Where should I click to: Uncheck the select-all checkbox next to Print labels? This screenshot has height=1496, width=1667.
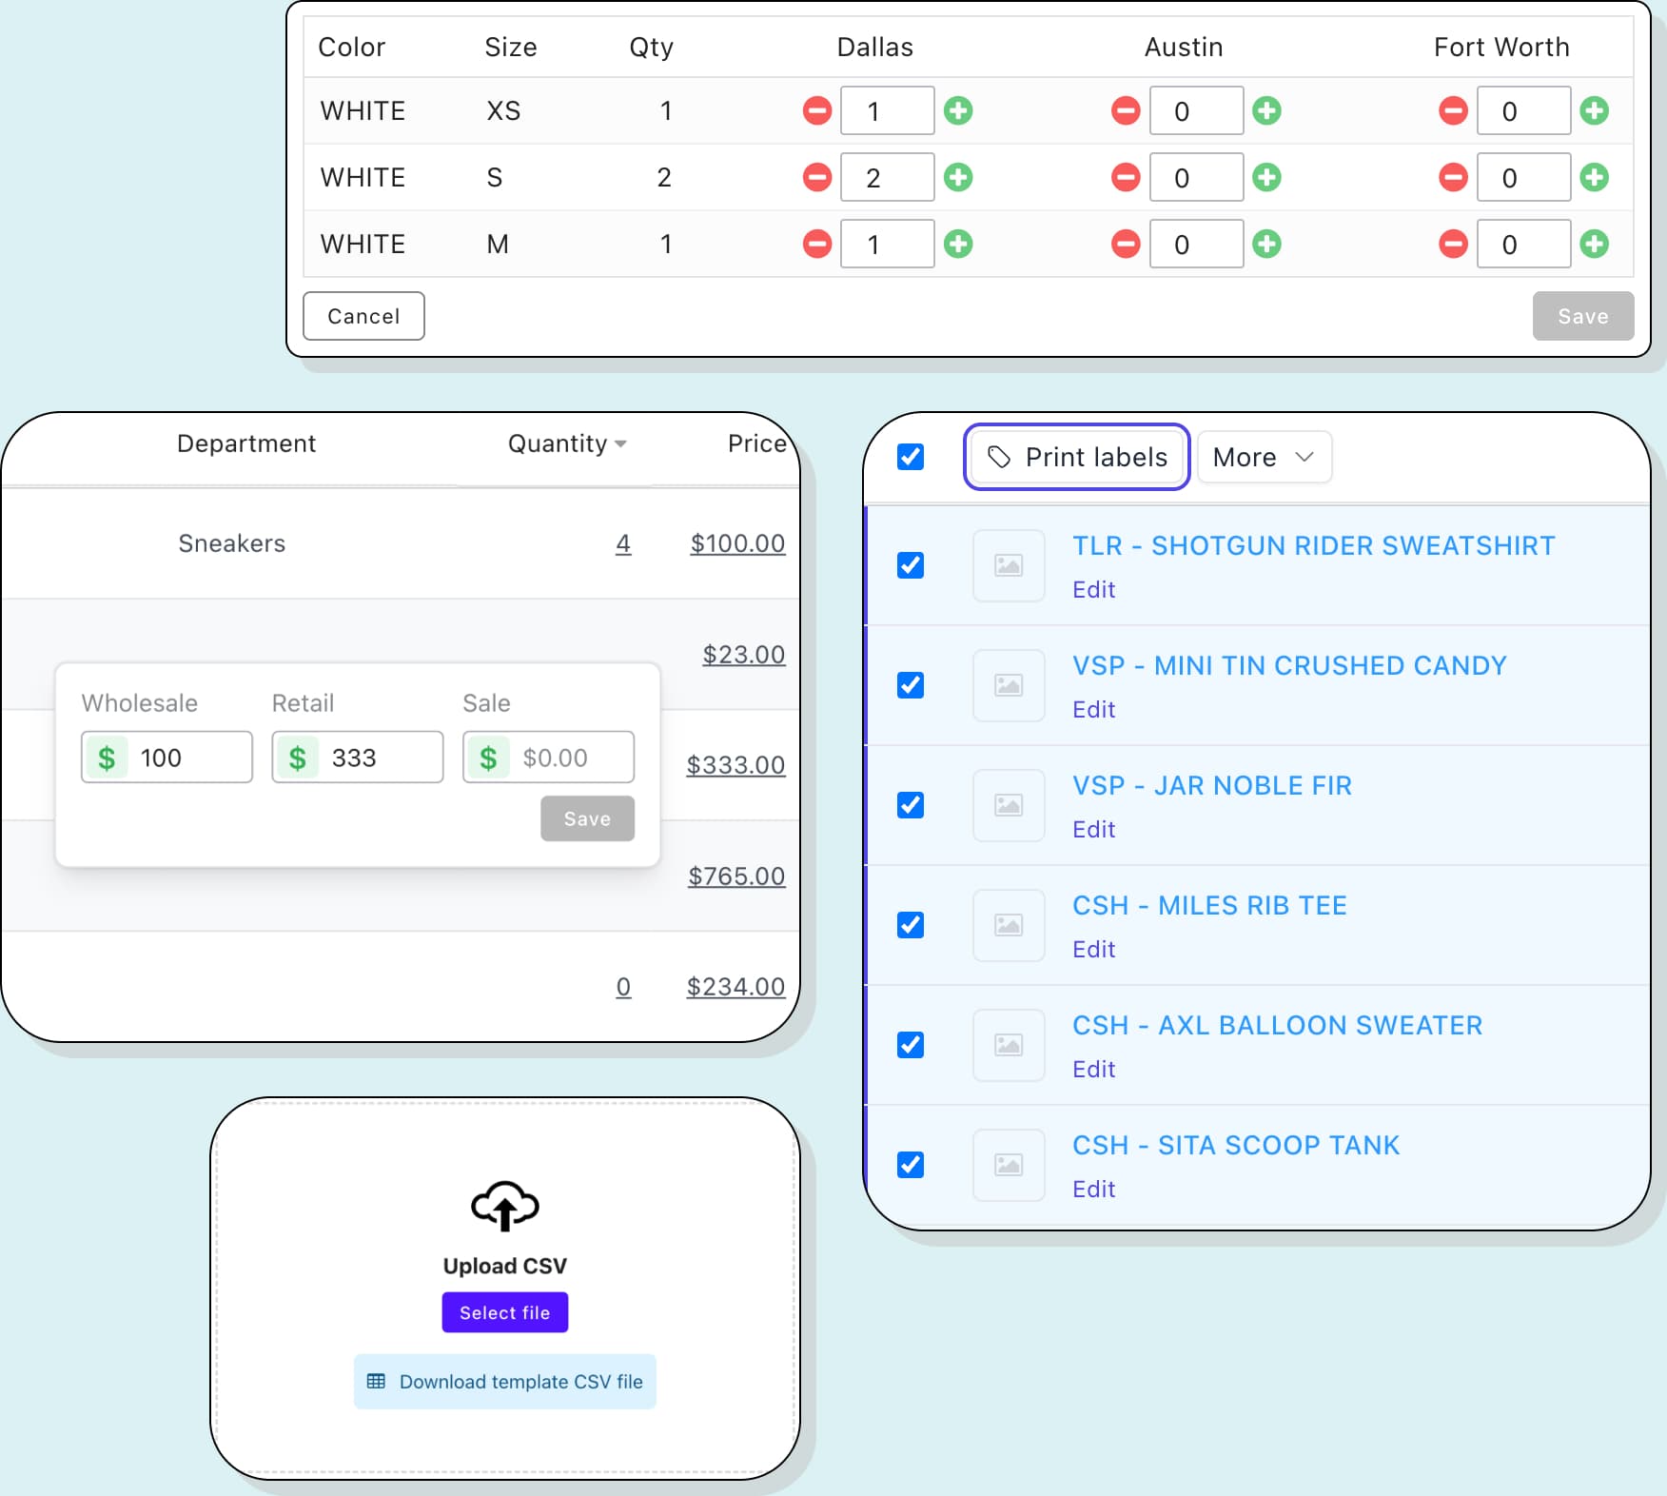coord(910,457)
